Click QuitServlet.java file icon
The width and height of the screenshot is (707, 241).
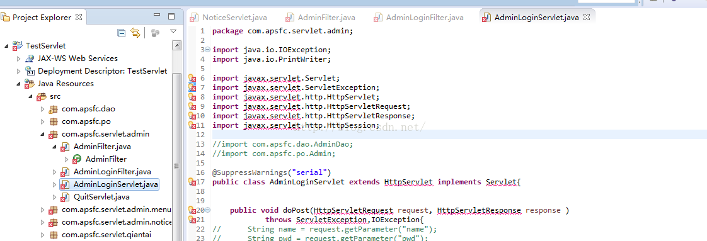coord(66,197)
